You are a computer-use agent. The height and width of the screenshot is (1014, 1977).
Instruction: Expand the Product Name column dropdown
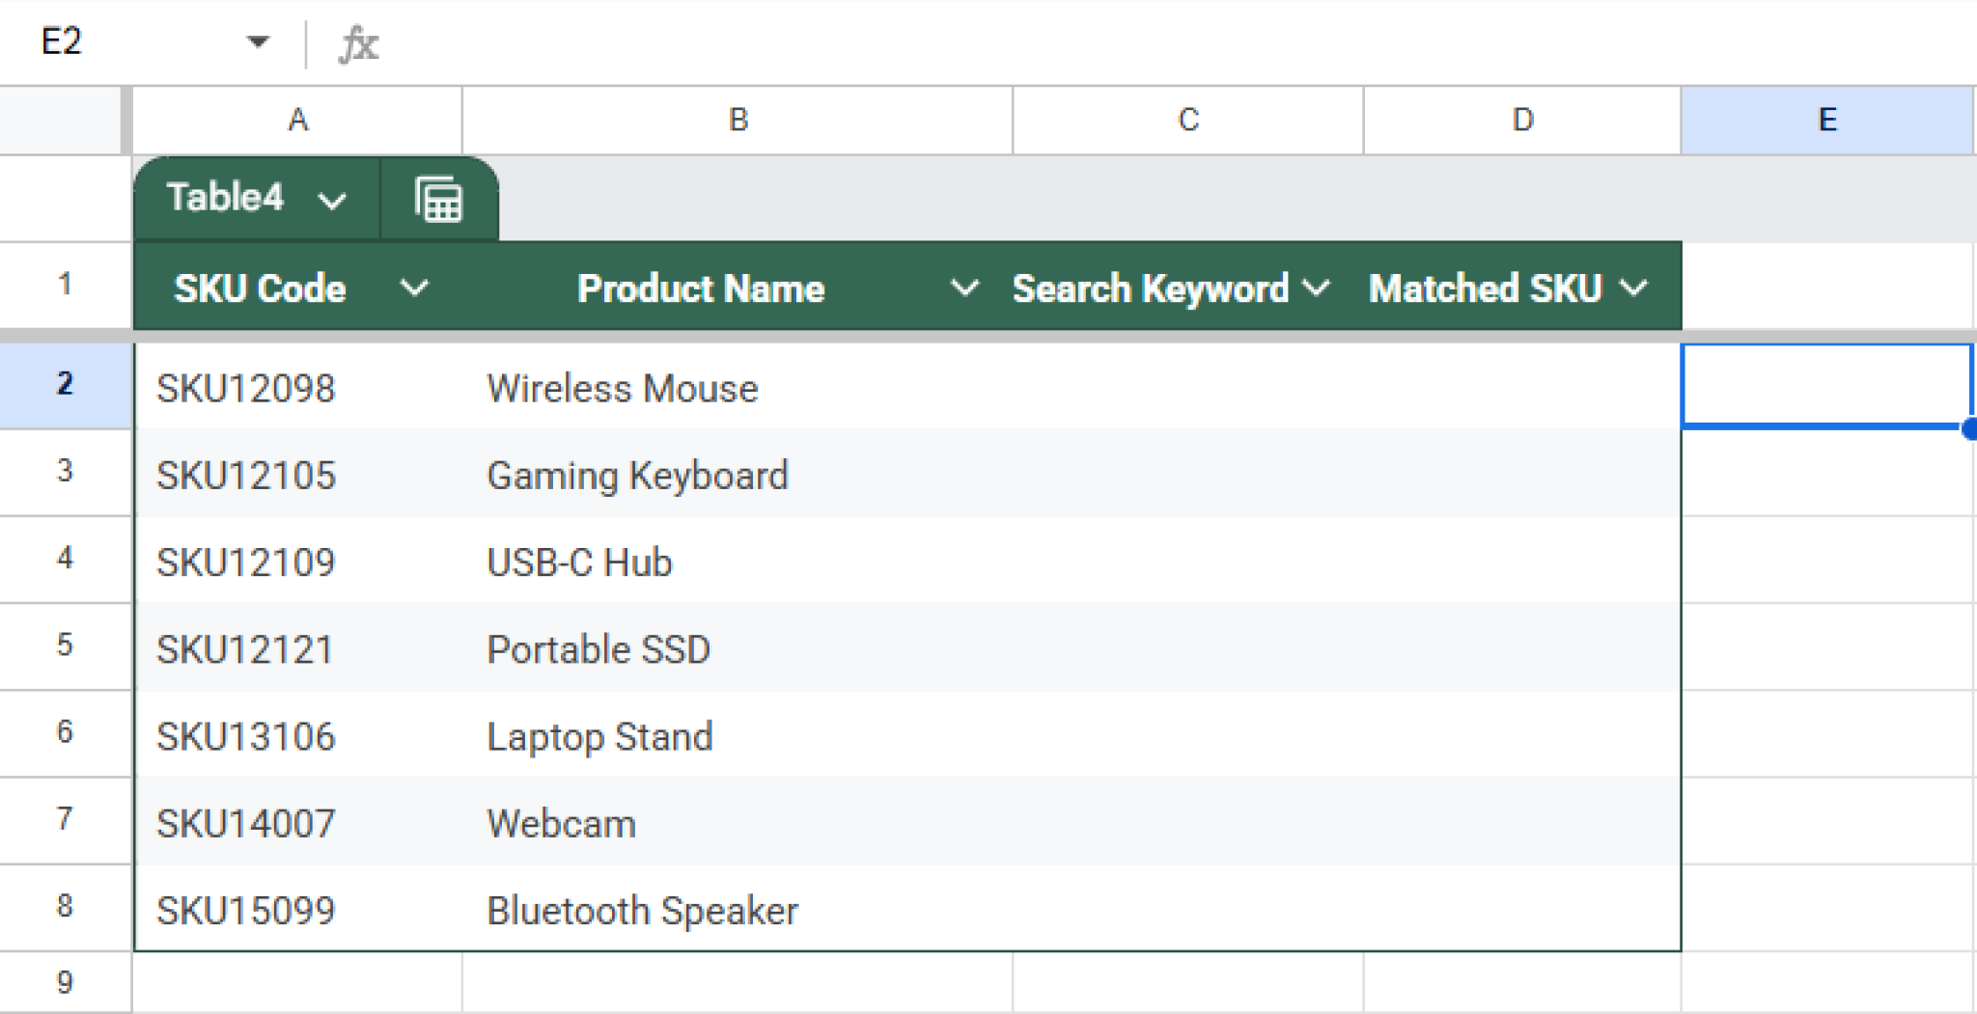coord(963,288)
